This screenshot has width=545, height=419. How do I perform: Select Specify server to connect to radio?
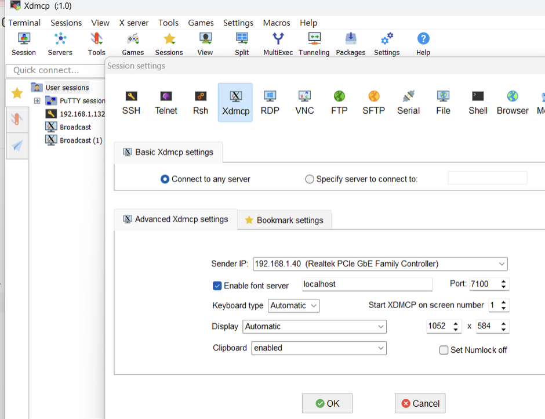(x=310, y=179)
